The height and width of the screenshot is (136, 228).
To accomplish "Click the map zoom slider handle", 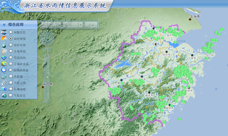I will pyautogui.click(x=47, y=77).
